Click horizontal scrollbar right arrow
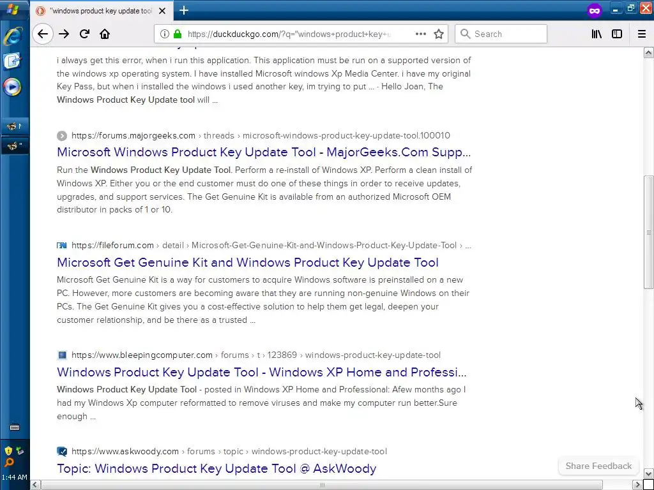This screenshot has width=654, height=490. [x=638, y=485]
